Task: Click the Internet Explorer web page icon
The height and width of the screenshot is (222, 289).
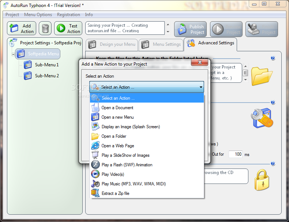Action: 95,146
